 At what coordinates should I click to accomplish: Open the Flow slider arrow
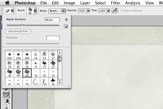pos(108,11)
